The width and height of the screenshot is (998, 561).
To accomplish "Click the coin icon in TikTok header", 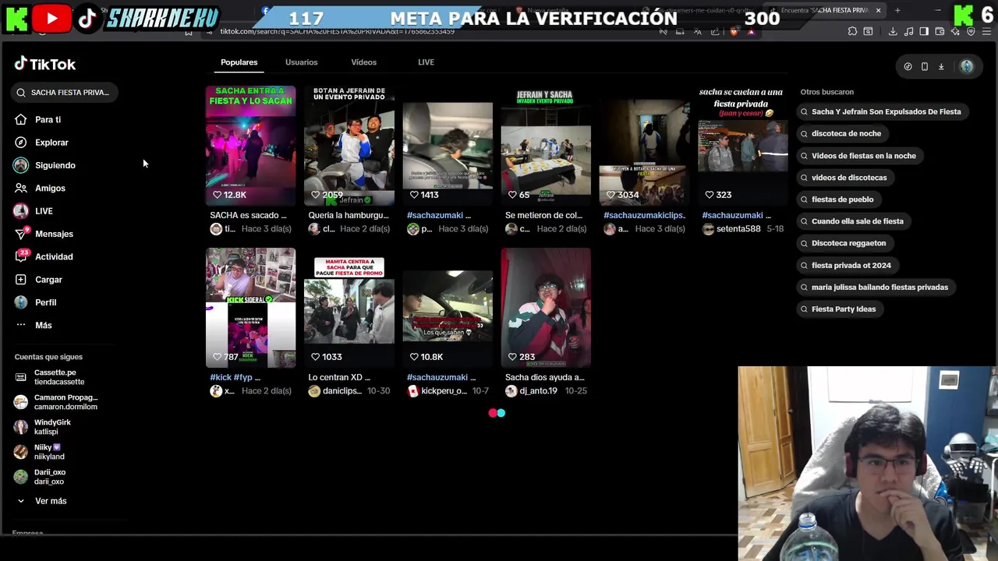I will [x=908, y=67].
